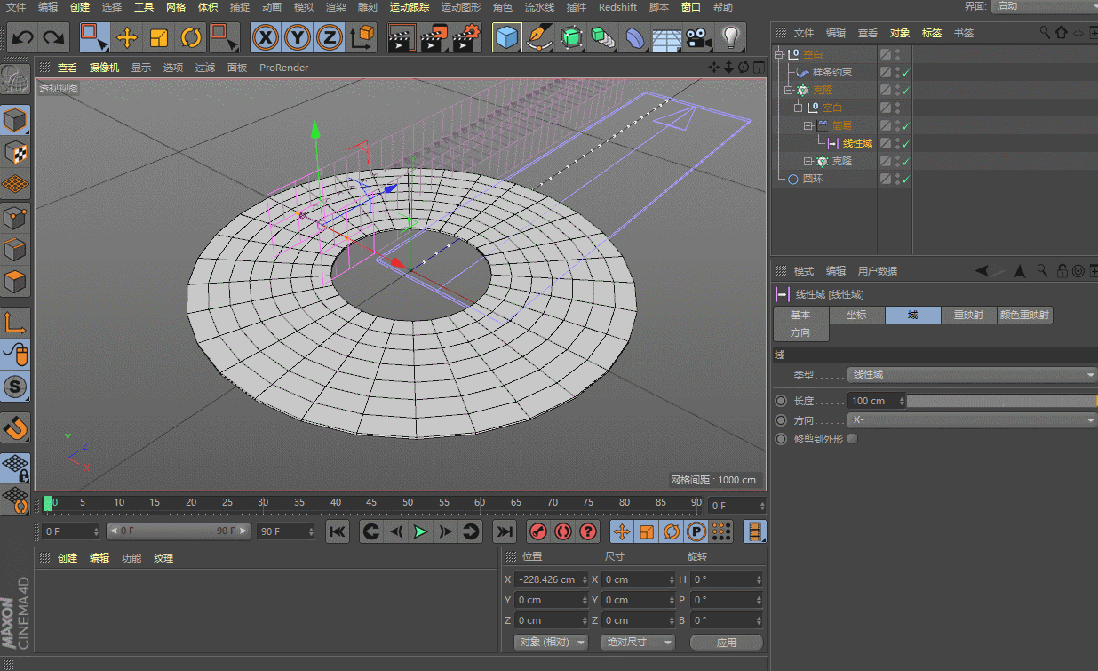
Task: Click the Undo arrow icon
Action: (23, 37)
